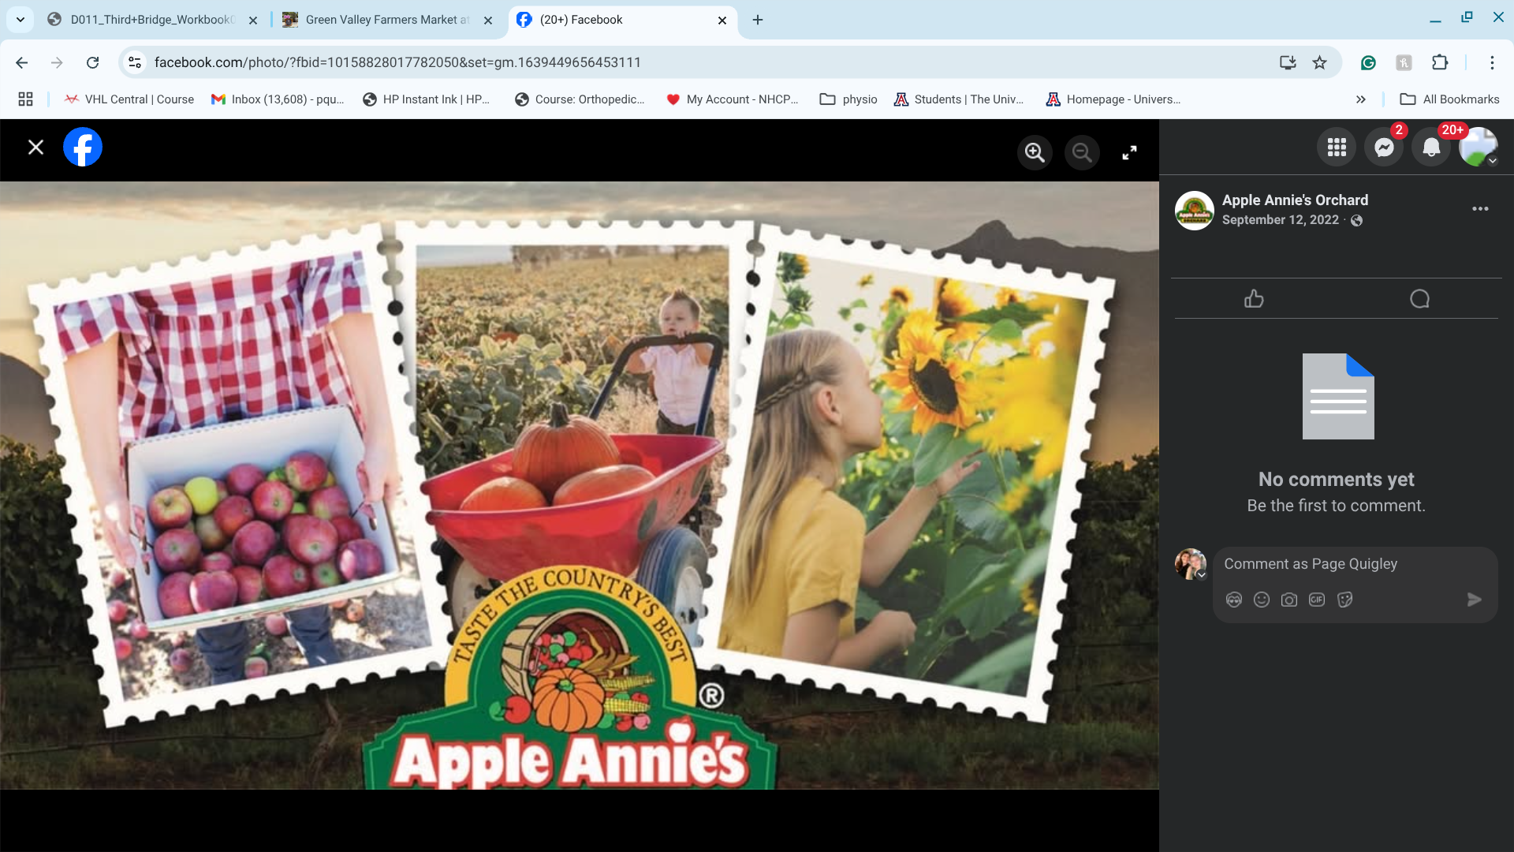1514x852 pixels.
Task: Open Chrome three-dot menu
Action: pos(1492,62)
